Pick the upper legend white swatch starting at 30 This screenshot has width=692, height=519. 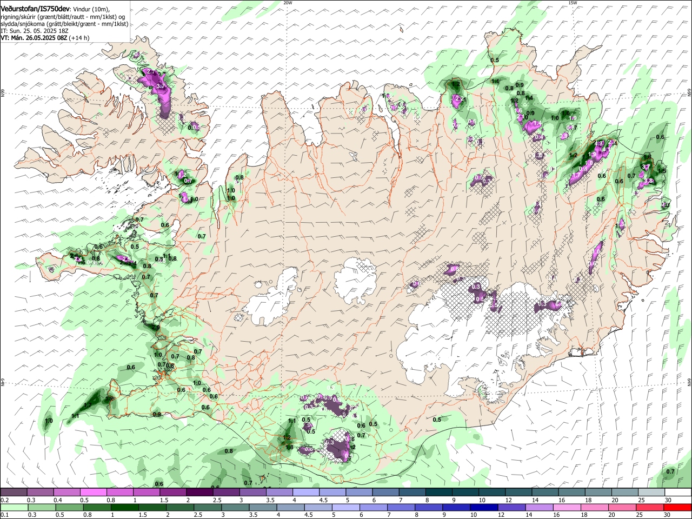coord(677,493)
